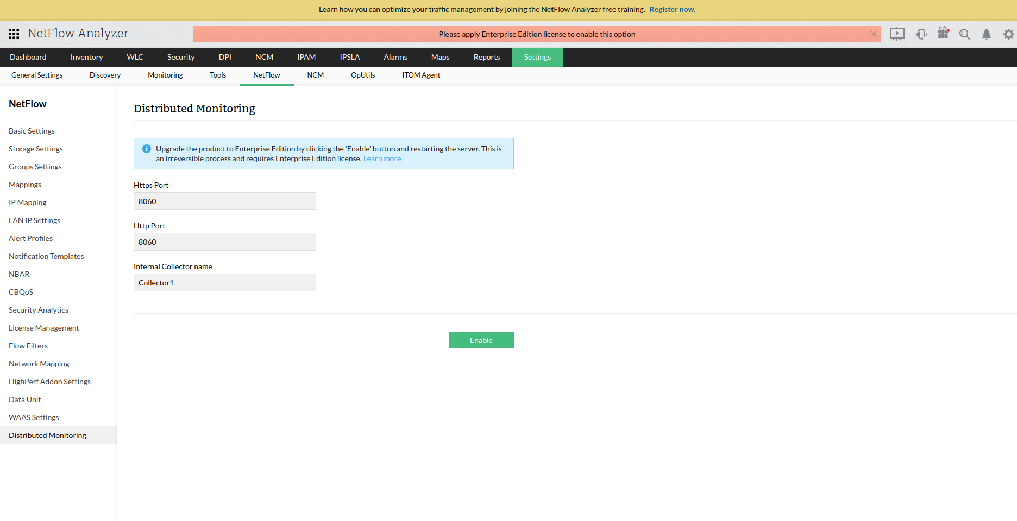This screenshot has height=521, width=1017.
Task: Dismiss the Enterprise Edition license warning
Action: click(874, 34)
